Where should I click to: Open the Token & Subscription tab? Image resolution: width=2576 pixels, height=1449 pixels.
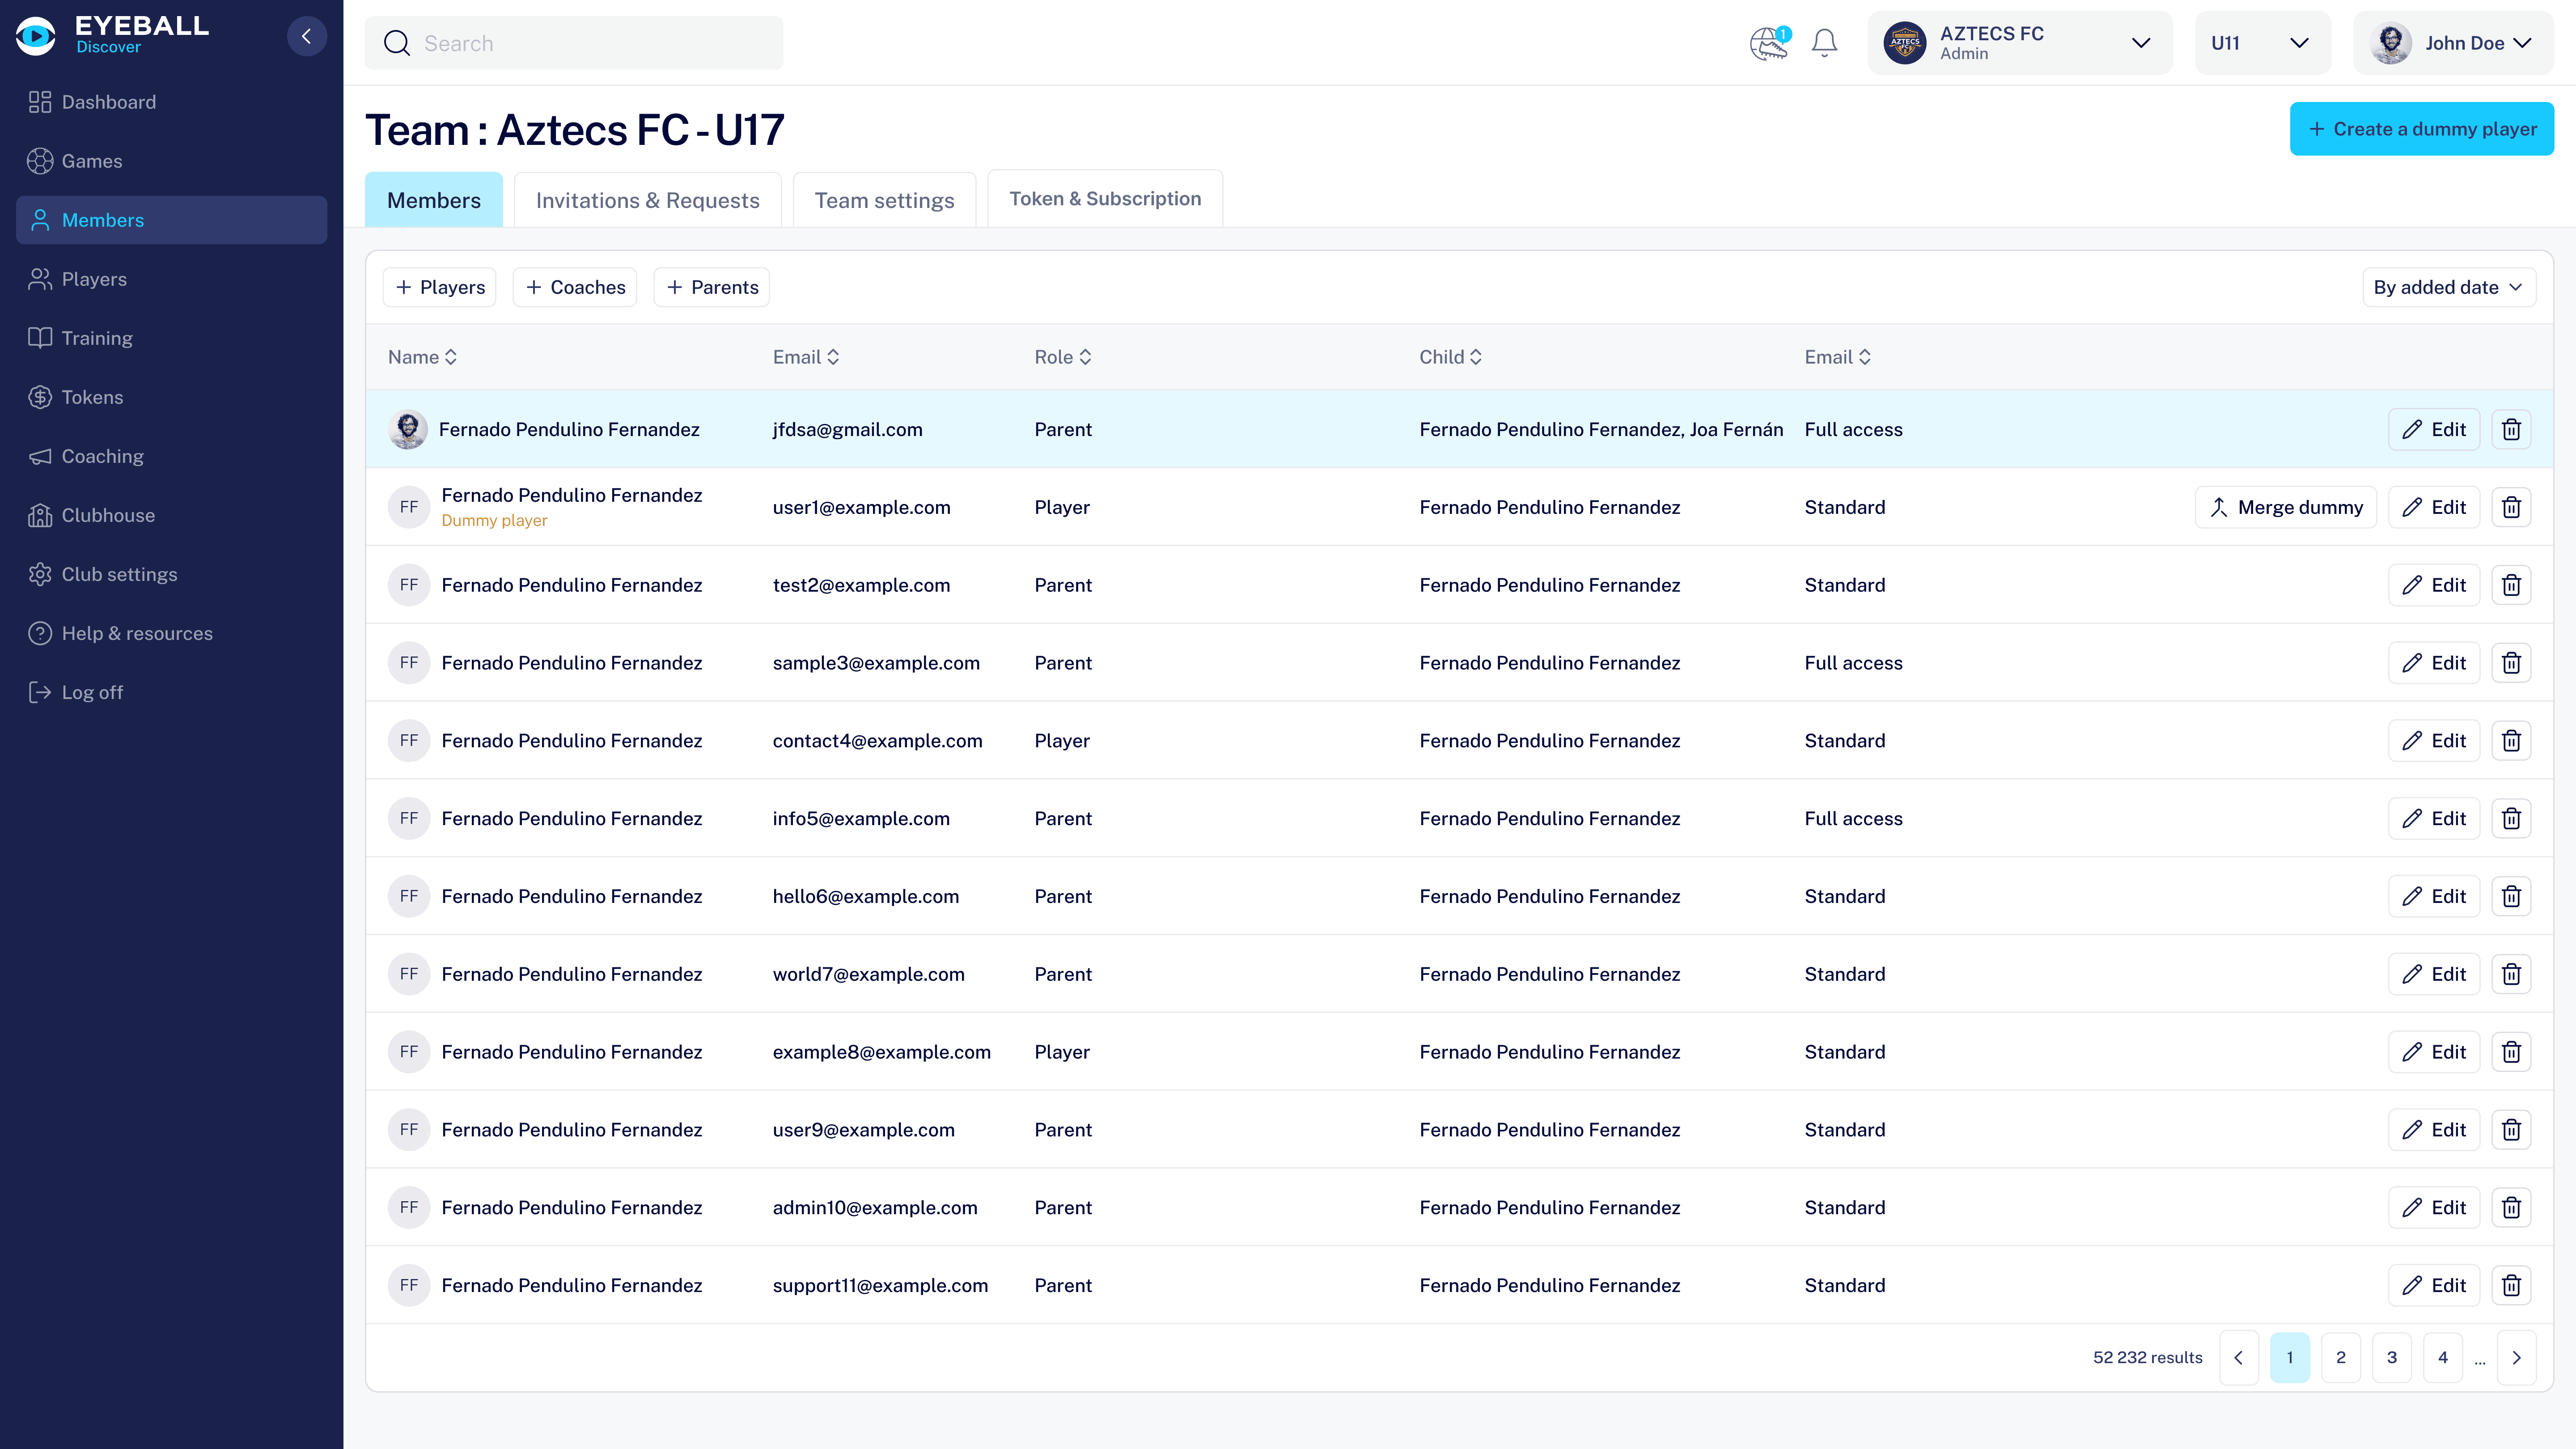1105,199
